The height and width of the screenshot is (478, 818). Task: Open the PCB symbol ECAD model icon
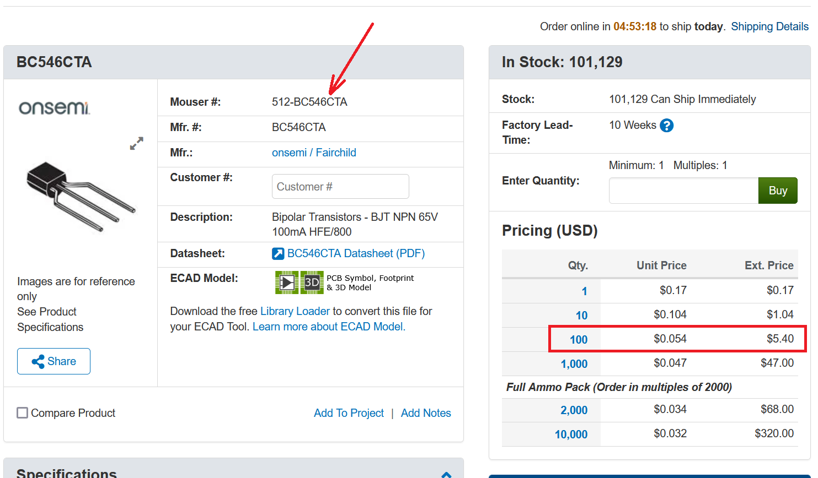tap(287, 283)
